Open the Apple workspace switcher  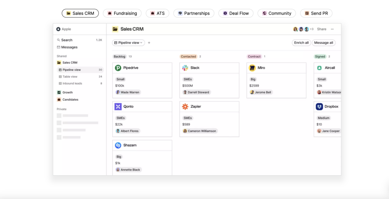pos(64,29)
